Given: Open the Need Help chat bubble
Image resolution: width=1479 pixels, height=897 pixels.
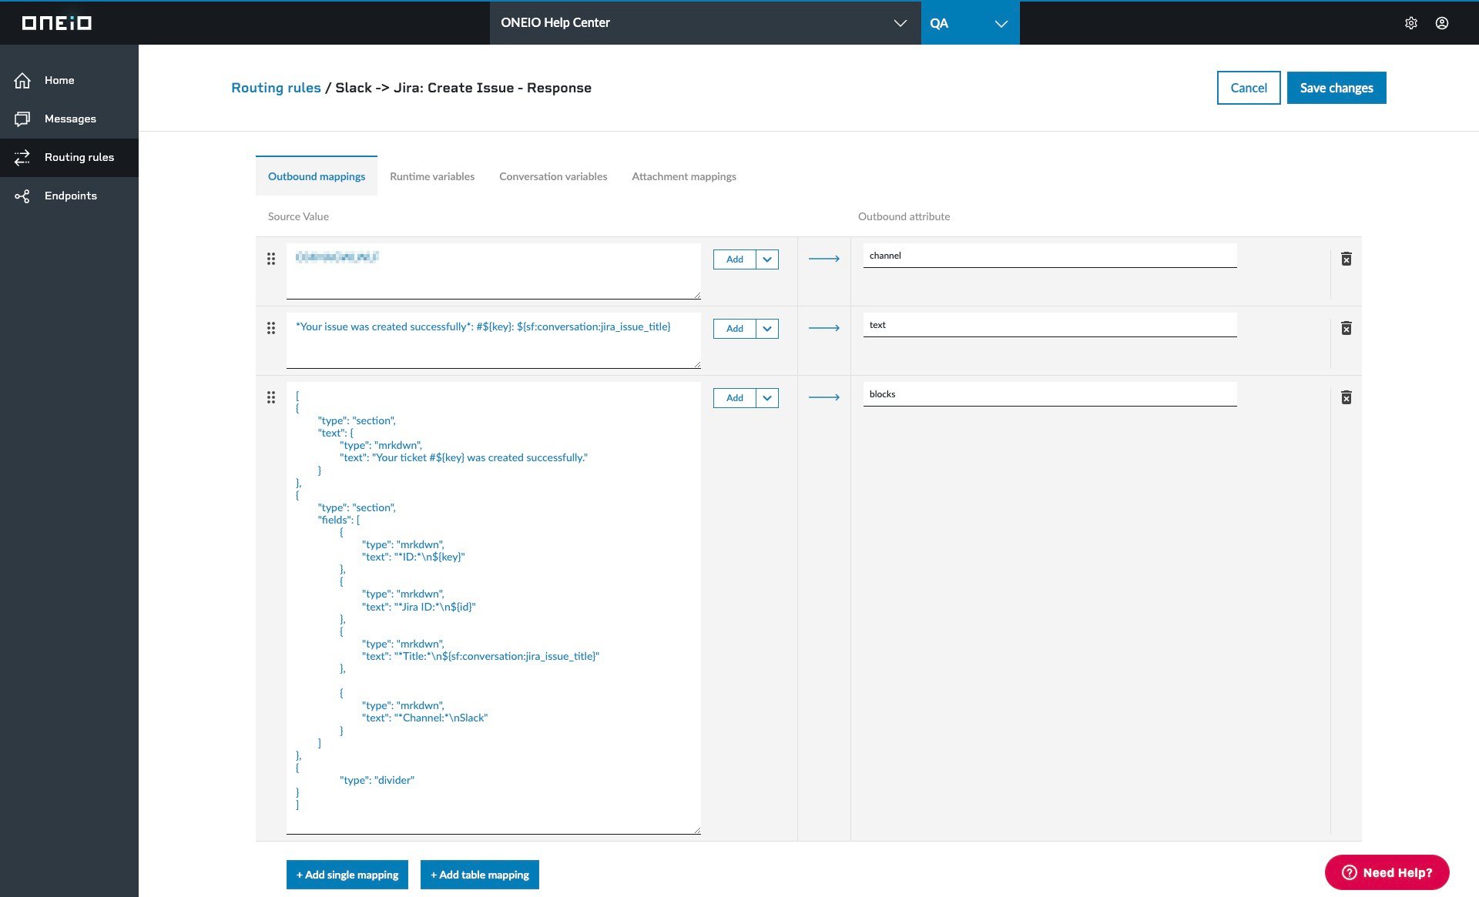Looking at the screenshot, I should click(x=1386, y=872).
